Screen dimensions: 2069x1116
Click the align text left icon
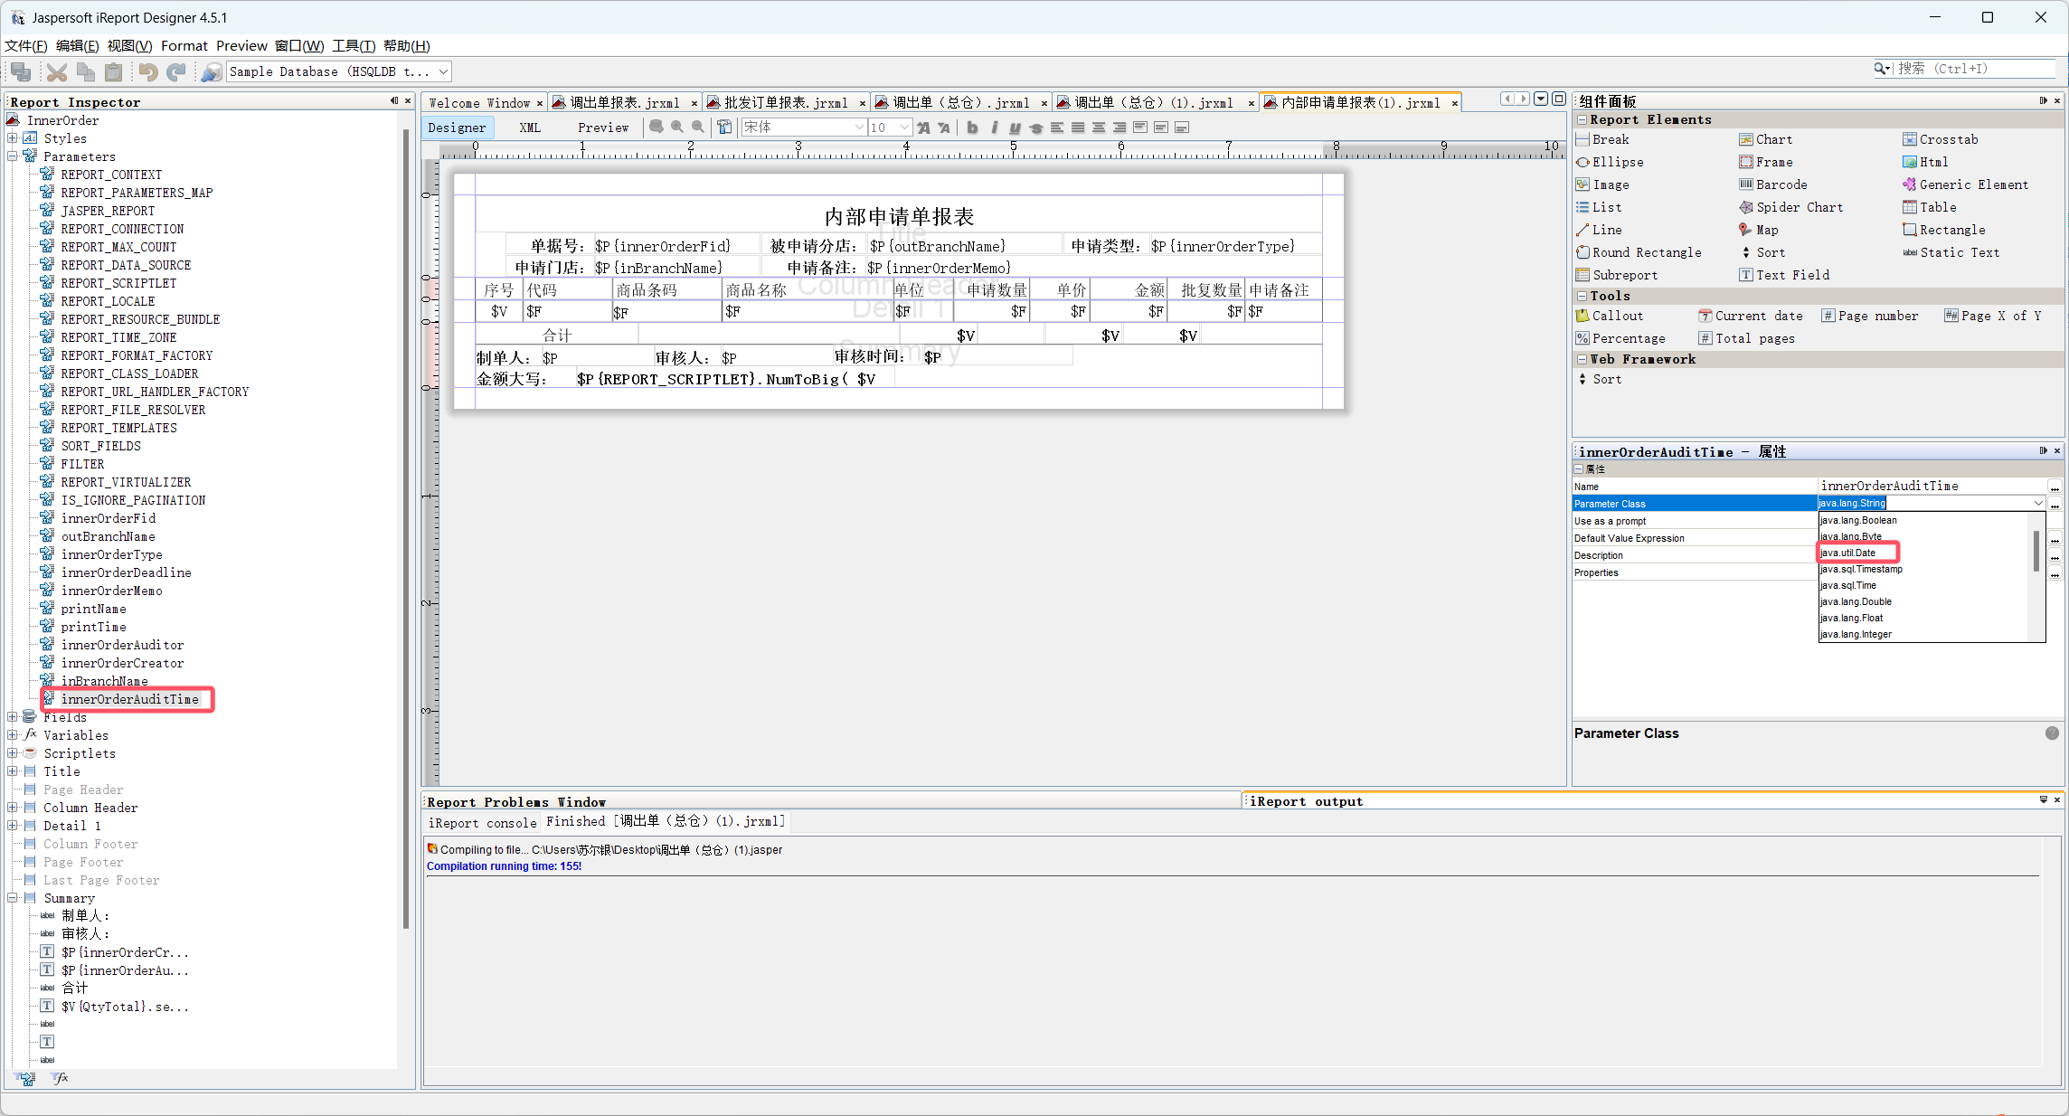tap(1057, 128)
